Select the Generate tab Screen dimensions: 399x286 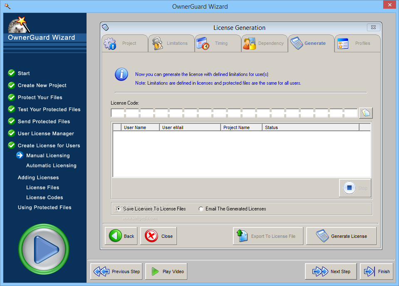(311, 44)
